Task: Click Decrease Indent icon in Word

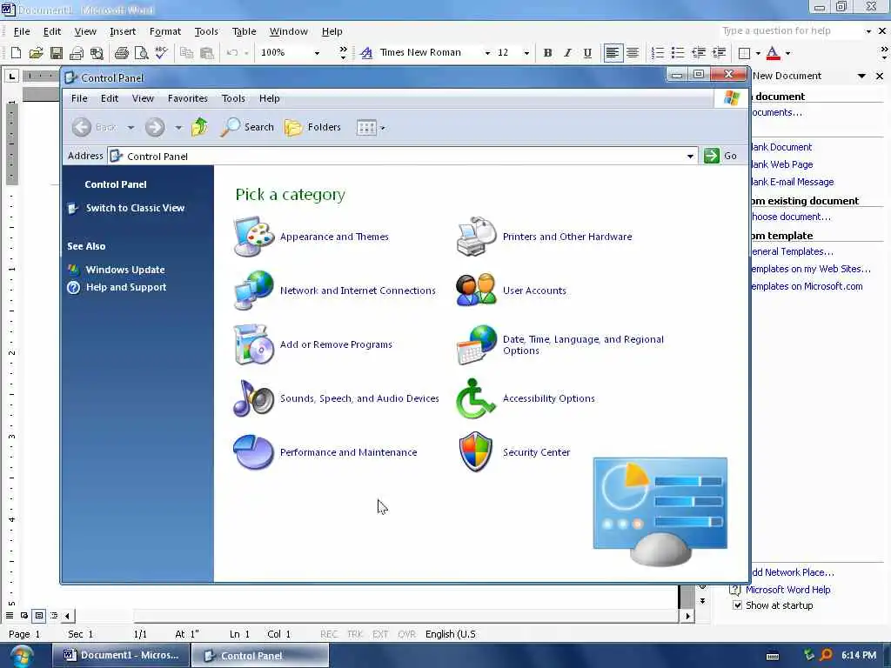Action: click(699, 53)
